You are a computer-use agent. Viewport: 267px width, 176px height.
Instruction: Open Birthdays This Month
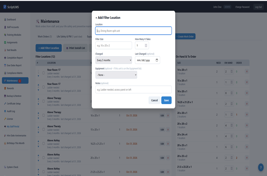15,143
